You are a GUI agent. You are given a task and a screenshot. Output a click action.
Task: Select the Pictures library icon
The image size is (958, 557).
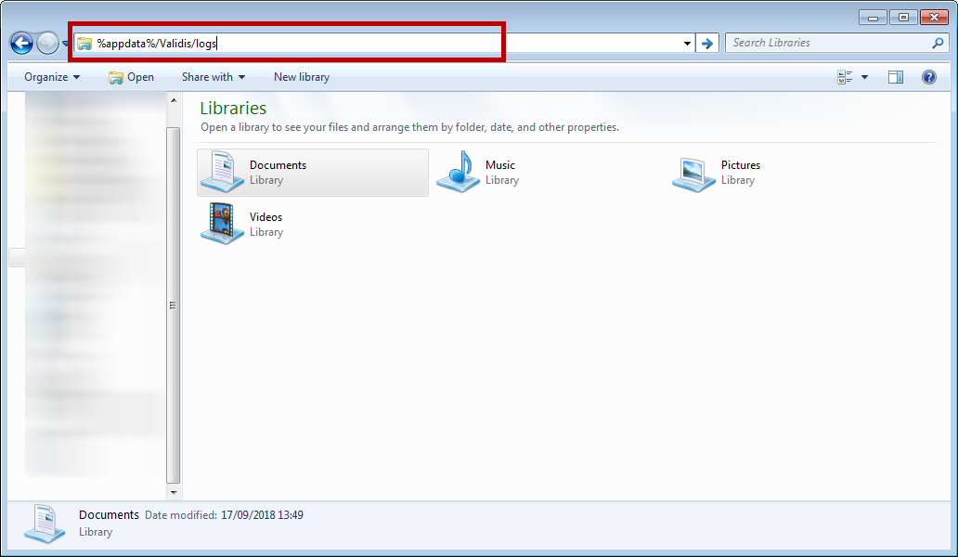(x=693, y=173)
